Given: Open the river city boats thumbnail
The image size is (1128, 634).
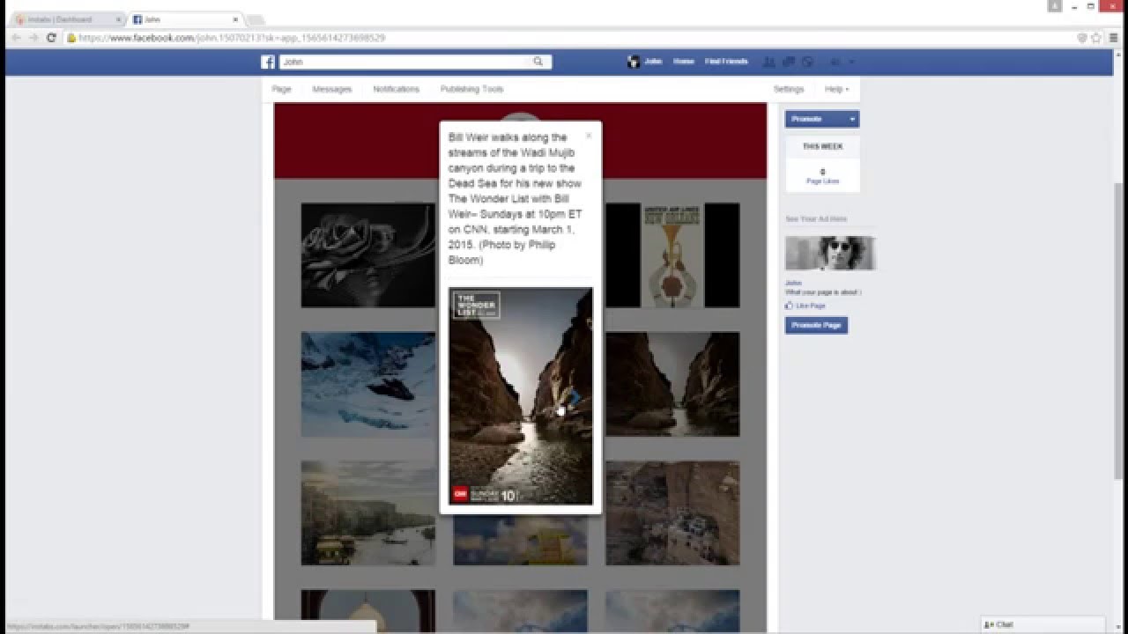Looking at the screenshot, I should [x=368, y=512].
